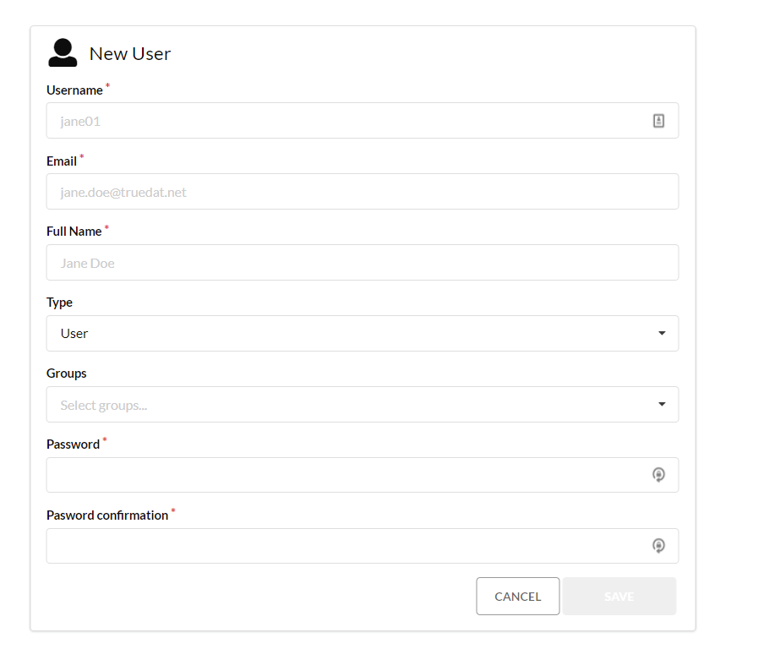Click the key icon in Password confirmation field
764x649 pixels.
[659, 546]
